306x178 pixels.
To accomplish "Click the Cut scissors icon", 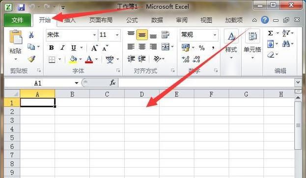I will [x=31, y=35].
